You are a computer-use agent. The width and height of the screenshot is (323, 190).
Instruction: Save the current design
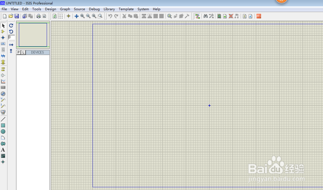tap(17, 16)
